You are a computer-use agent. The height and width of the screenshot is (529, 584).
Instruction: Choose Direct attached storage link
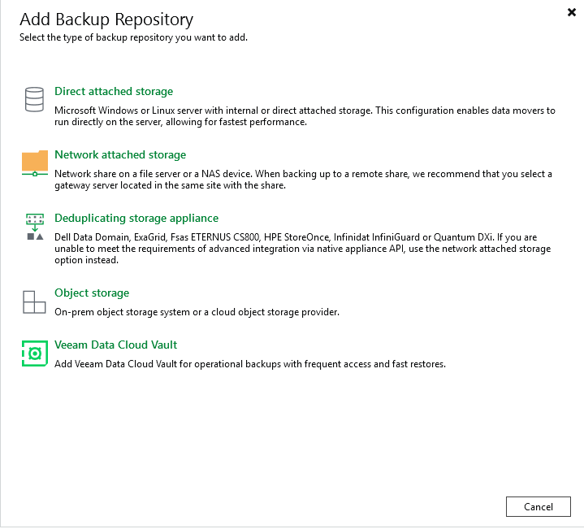coord(114,91)
